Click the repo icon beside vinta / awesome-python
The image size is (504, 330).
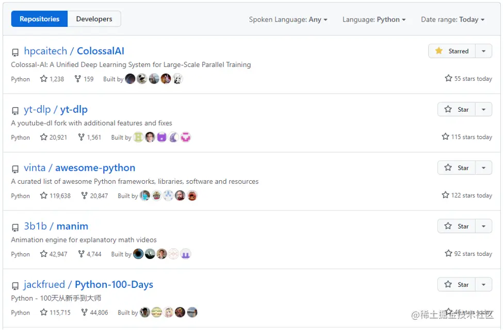pos(15,169)
